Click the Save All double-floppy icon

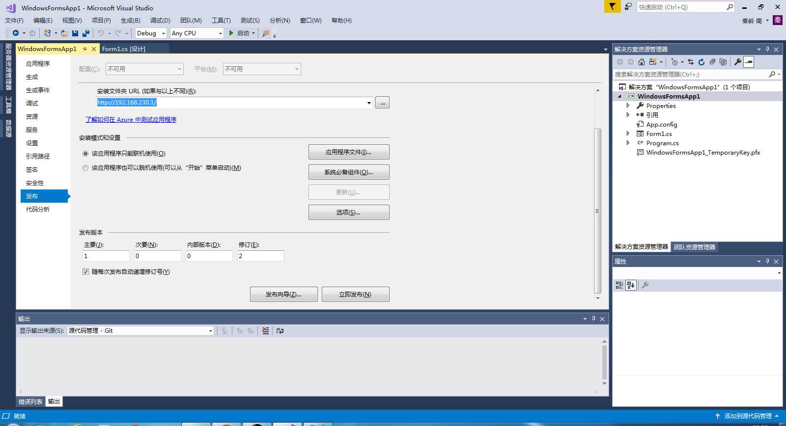point(86,33)
